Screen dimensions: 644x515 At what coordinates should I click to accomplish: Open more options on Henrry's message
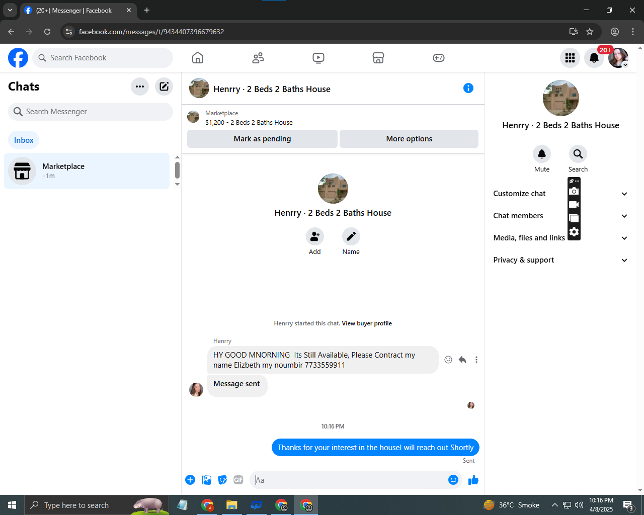(x=476, y=360)
